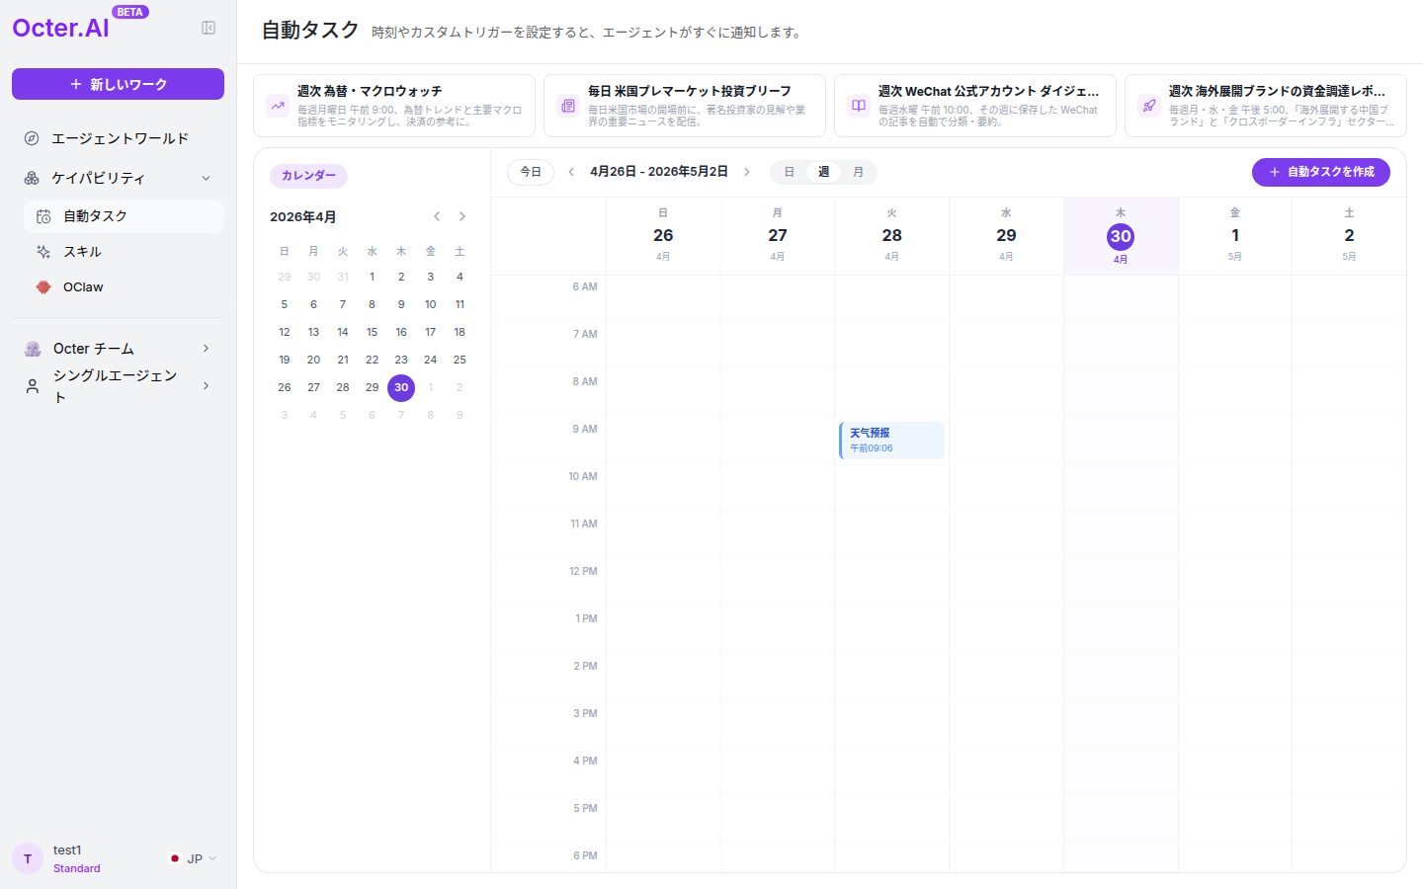The width and height of the screenshot is (1423, 889).
Task: Click the Tuesday 28 column header
Action: pos(892,236)
